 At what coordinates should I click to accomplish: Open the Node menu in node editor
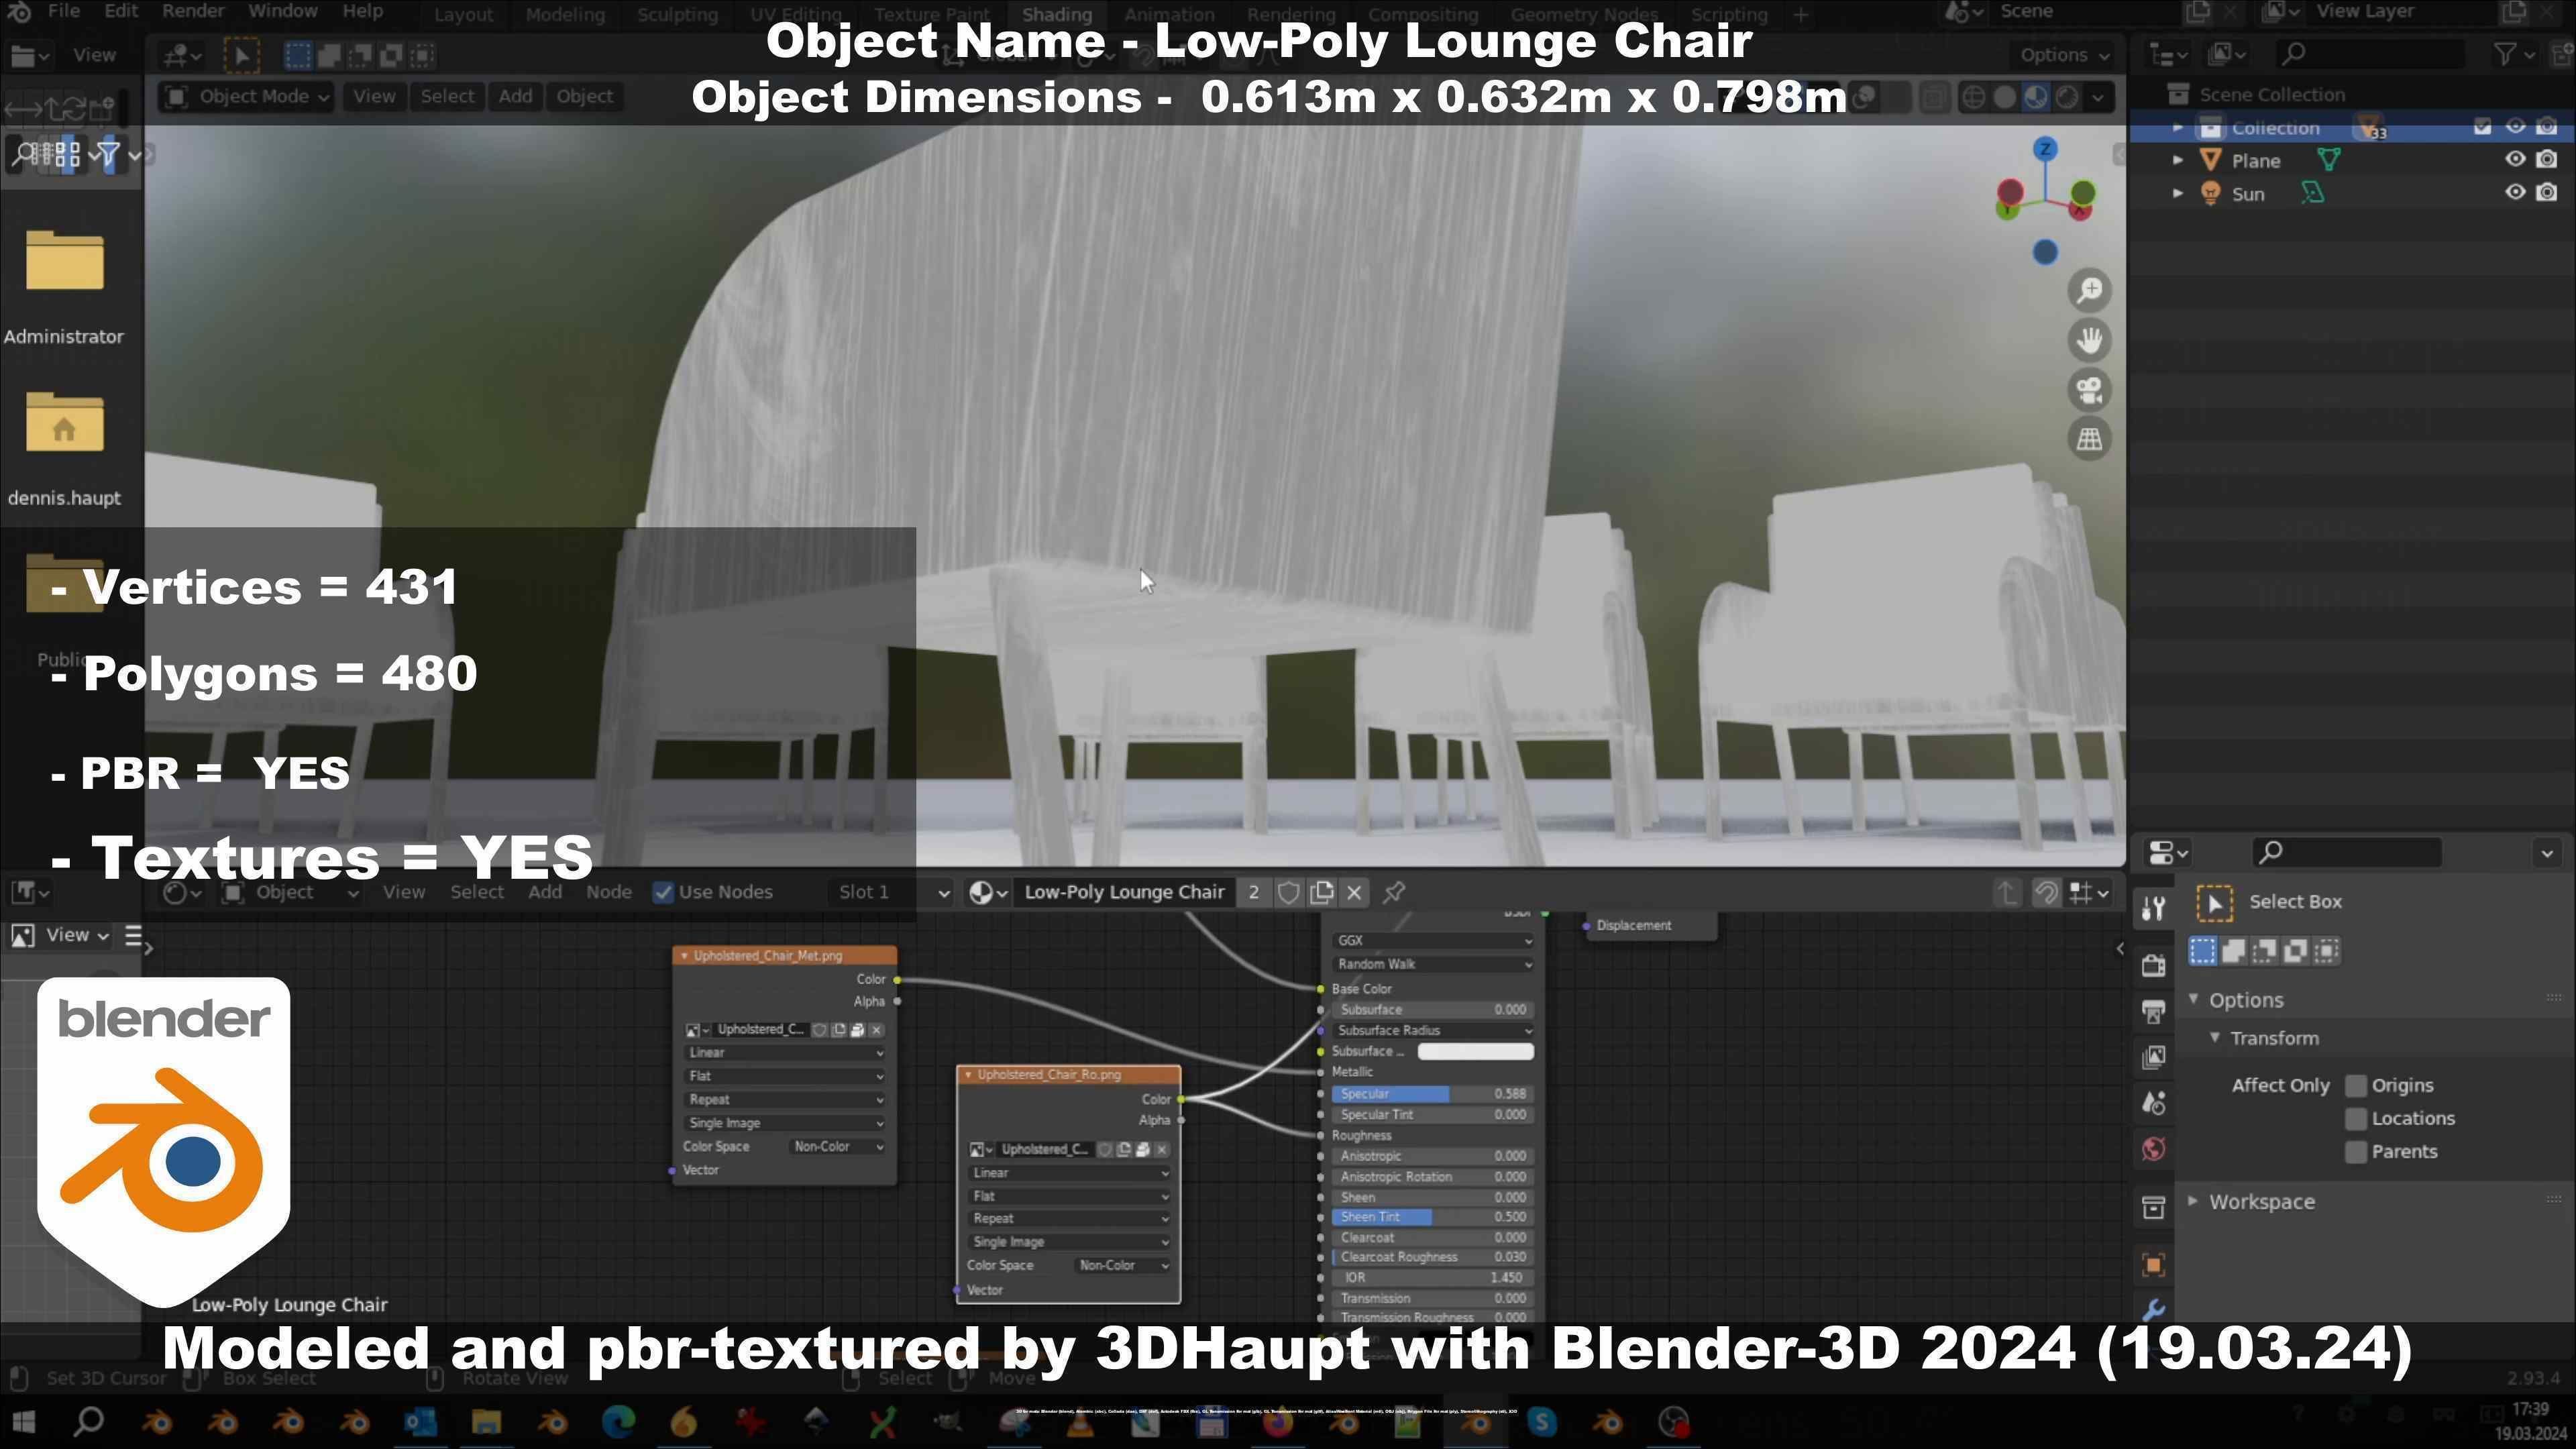[608, 892]
